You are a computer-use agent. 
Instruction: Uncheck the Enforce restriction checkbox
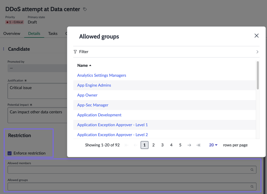[10, 153]
